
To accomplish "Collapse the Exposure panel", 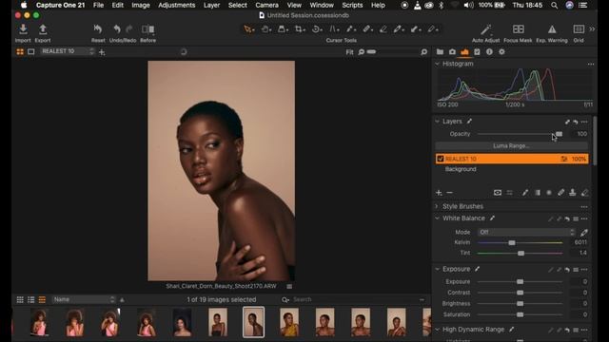I will [x=437, y=269].
